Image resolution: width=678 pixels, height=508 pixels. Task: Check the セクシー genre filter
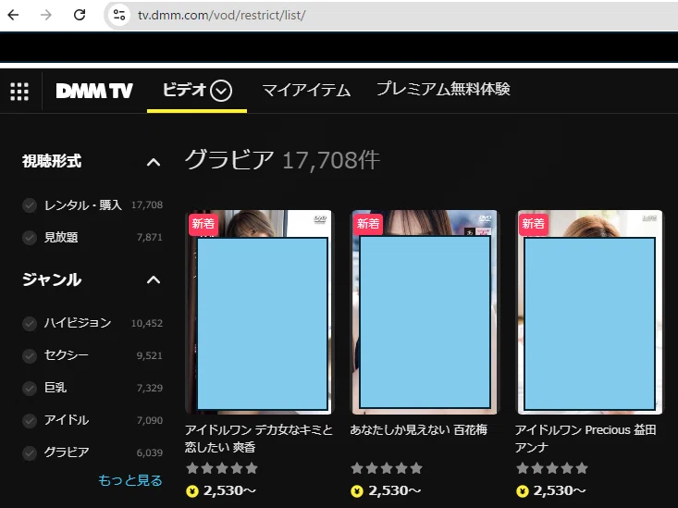coord(30,355)
